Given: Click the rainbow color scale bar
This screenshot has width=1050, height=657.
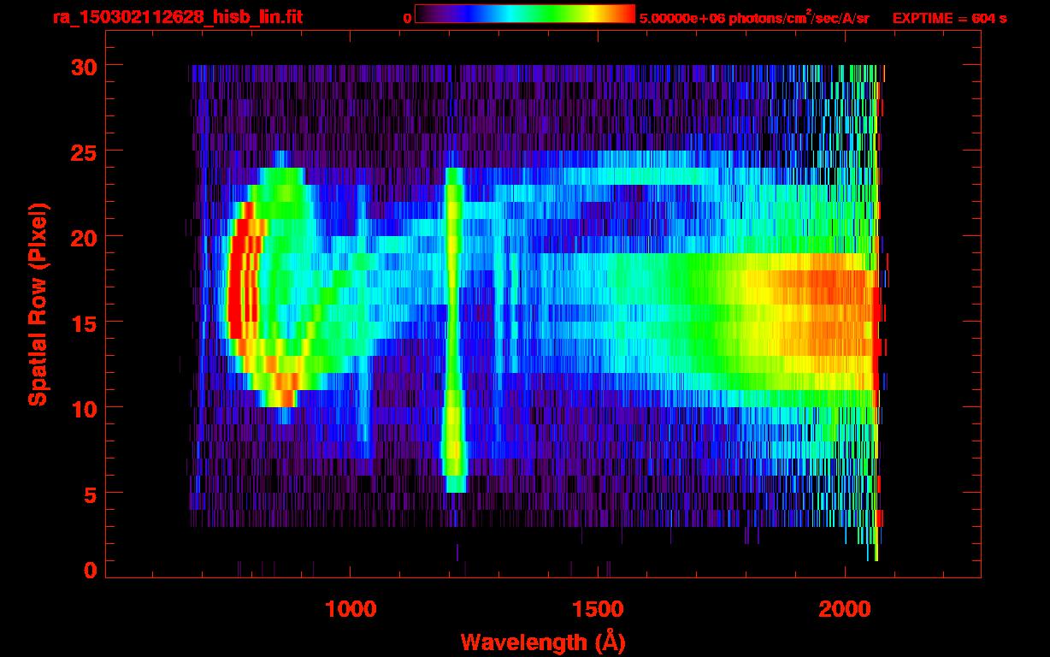Looking at the screenshot, I should click(x=525, y=15).
